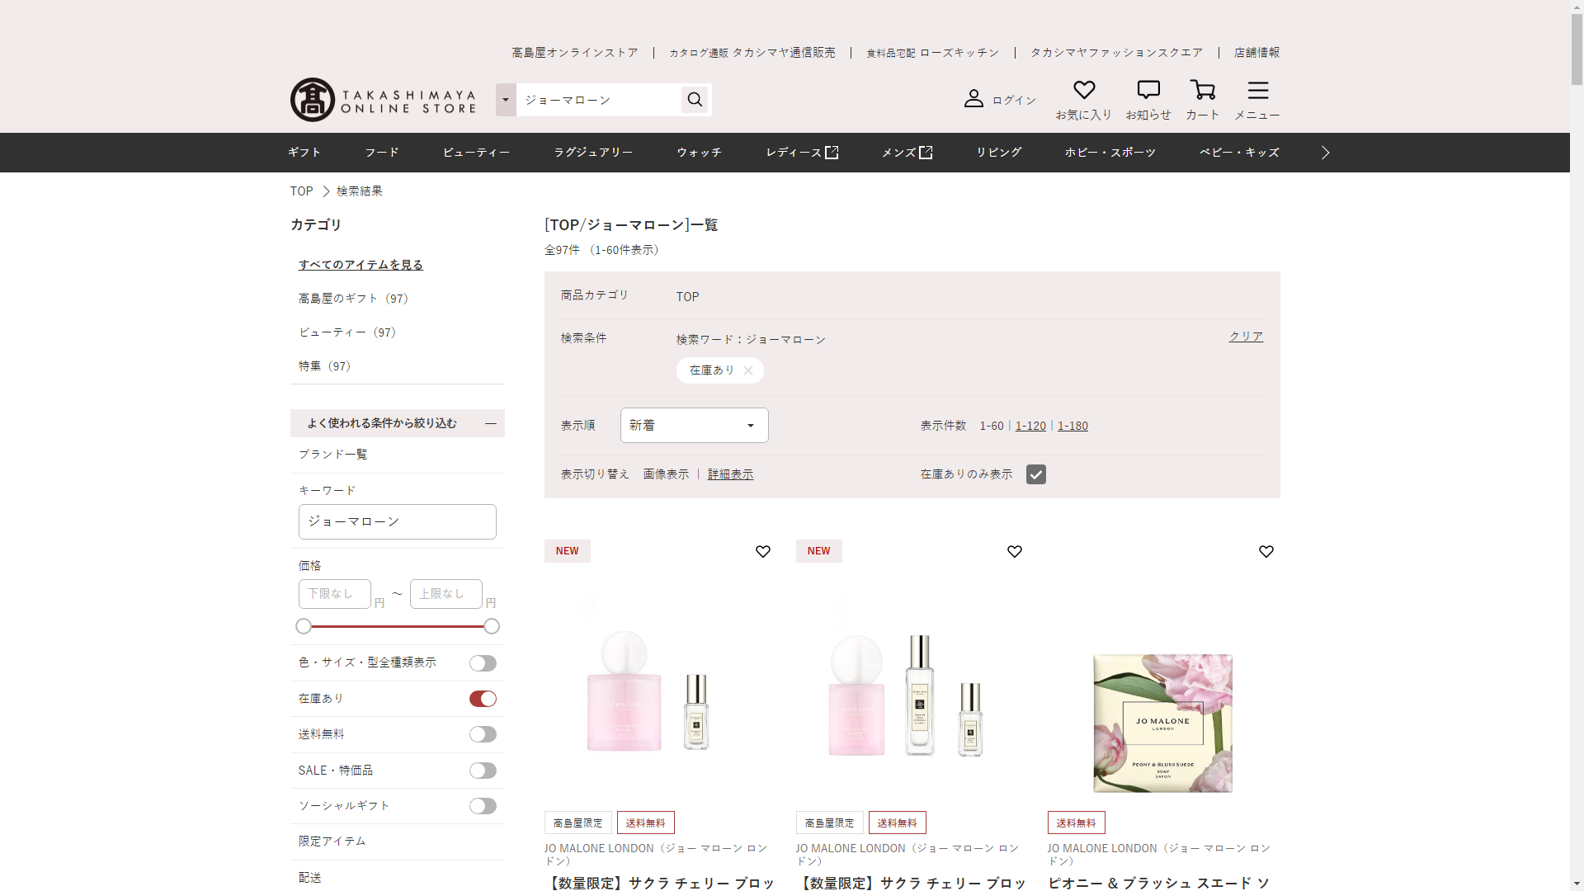Show 1-120 items per page
The height and width of the screenshot is (891, 1584).
click(1030, 426)
